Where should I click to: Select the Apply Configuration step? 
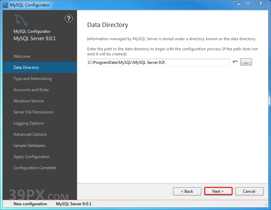[31, 157]
